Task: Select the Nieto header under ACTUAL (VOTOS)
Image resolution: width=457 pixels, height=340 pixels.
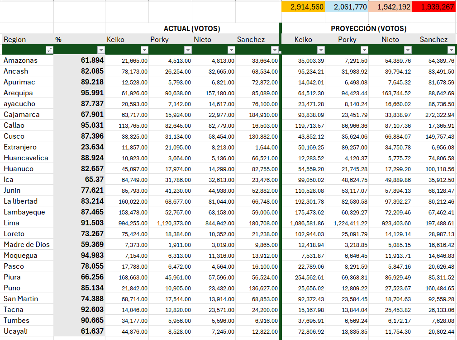Action: 214,39
